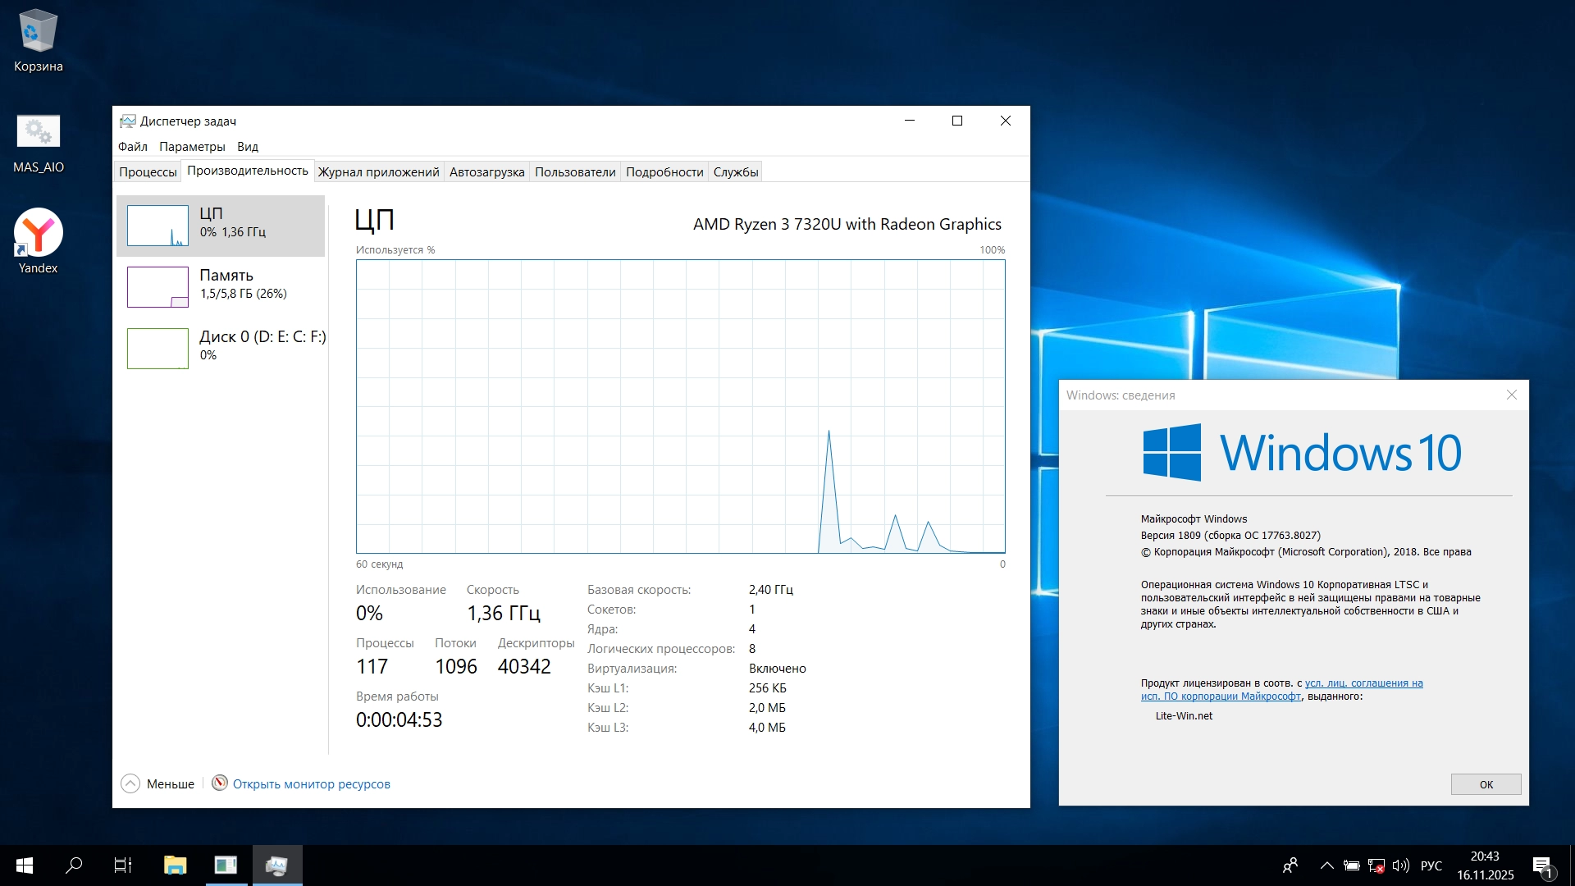This screenshot has width=1575, height=886.
Task: Launch the Yandex browser shortcut
Action: tap(38, 234)
